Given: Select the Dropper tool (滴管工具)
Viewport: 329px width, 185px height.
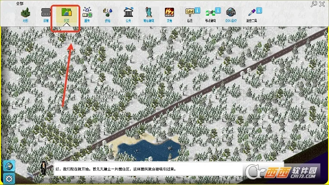Looking at the screenshot, I should 251,15.
